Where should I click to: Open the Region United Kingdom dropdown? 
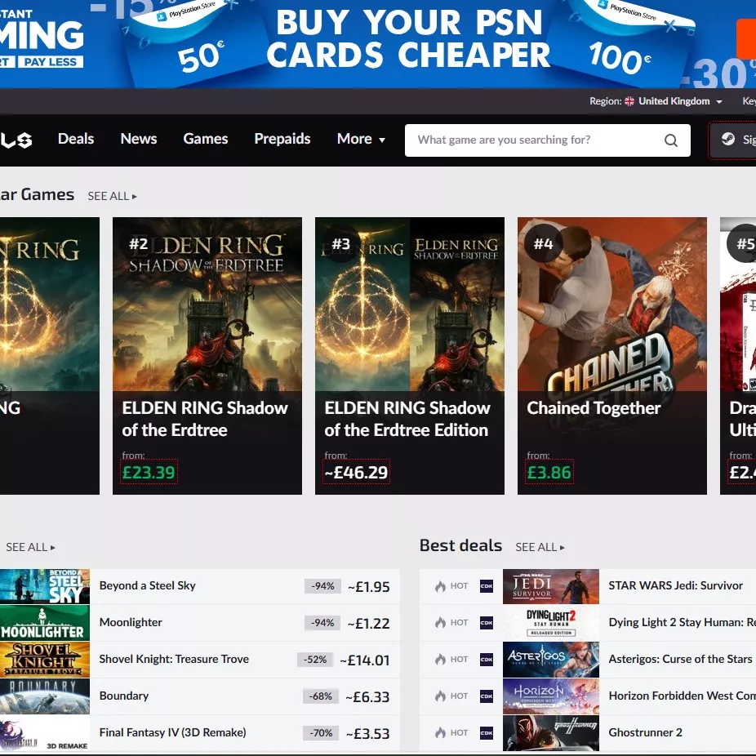[656, 101]
